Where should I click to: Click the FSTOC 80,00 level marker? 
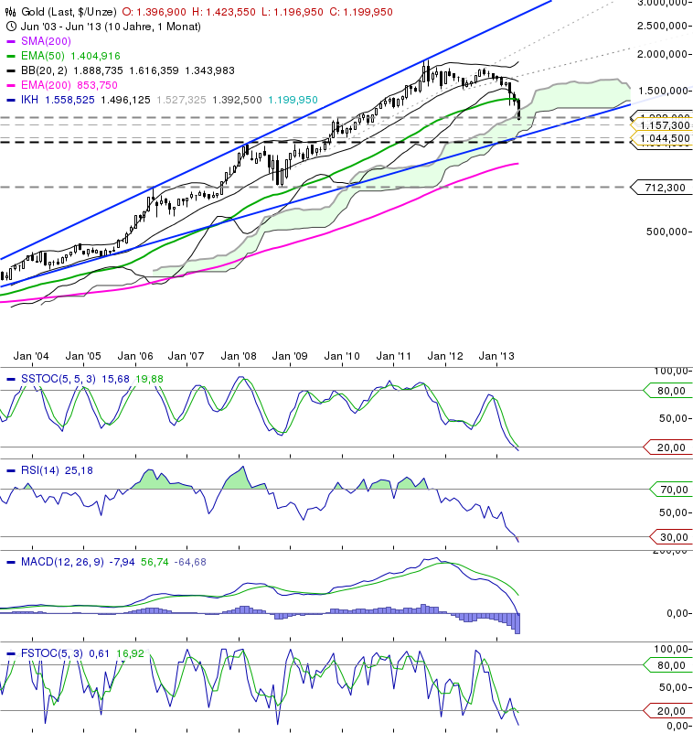pos(667,665)
